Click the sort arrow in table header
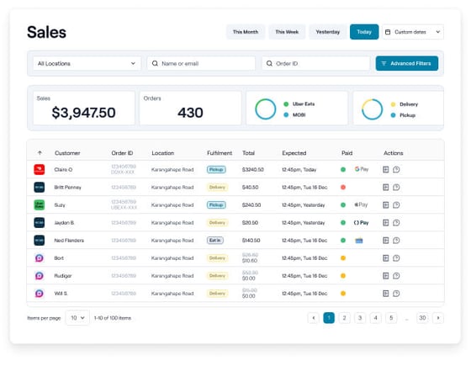 pyautogui.click(x=40, y=153)
